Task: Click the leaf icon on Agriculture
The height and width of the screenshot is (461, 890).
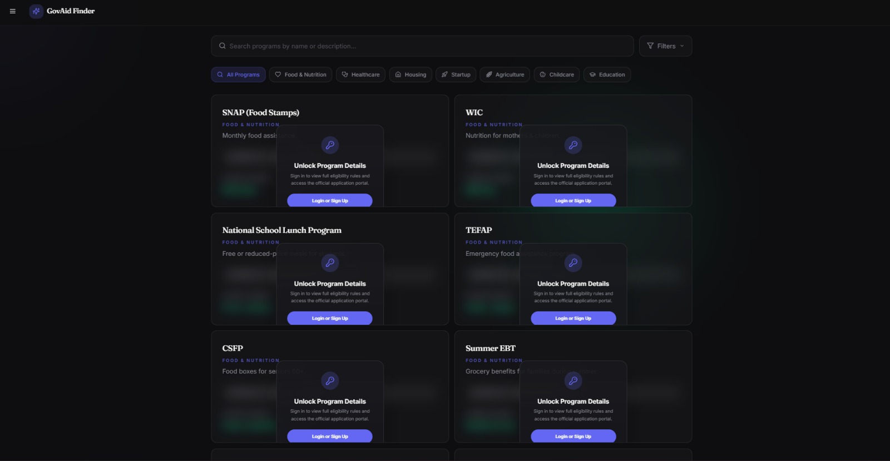Action: (489, 75)
